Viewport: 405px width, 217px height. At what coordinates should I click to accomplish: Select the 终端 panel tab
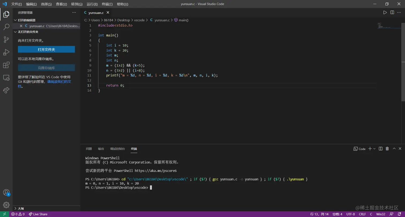point(134,149)
